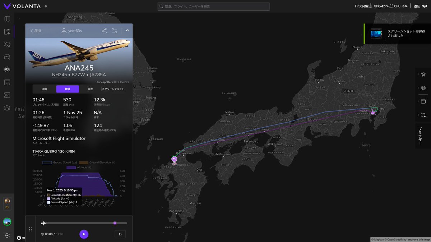Click the purple marker on replay timeline
431x242 pixels.
click(115, 223)
